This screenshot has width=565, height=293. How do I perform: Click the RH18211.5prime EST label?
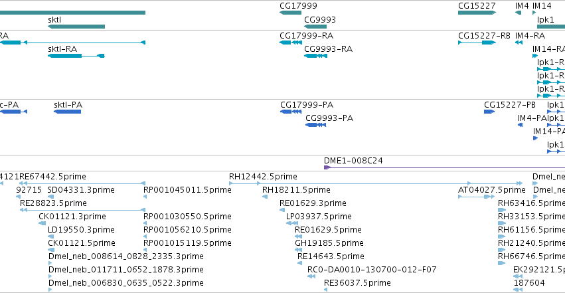296,190
